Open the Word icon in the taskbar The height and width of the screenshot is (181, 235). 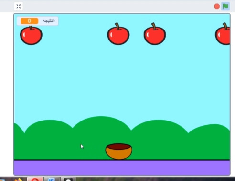(x=52, y=180)
